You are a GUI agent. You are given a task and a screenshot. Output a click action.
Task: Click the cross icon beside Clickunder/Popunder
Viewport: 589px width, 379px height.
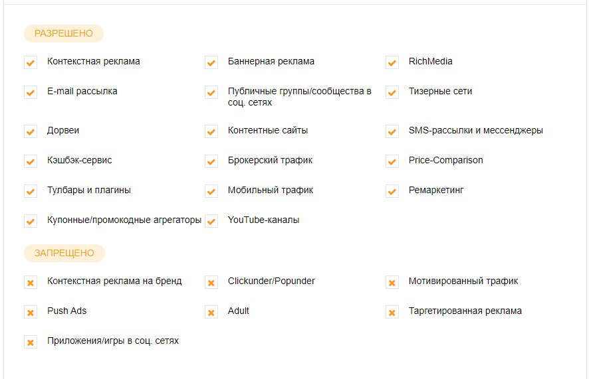click(x=211, y=283)
